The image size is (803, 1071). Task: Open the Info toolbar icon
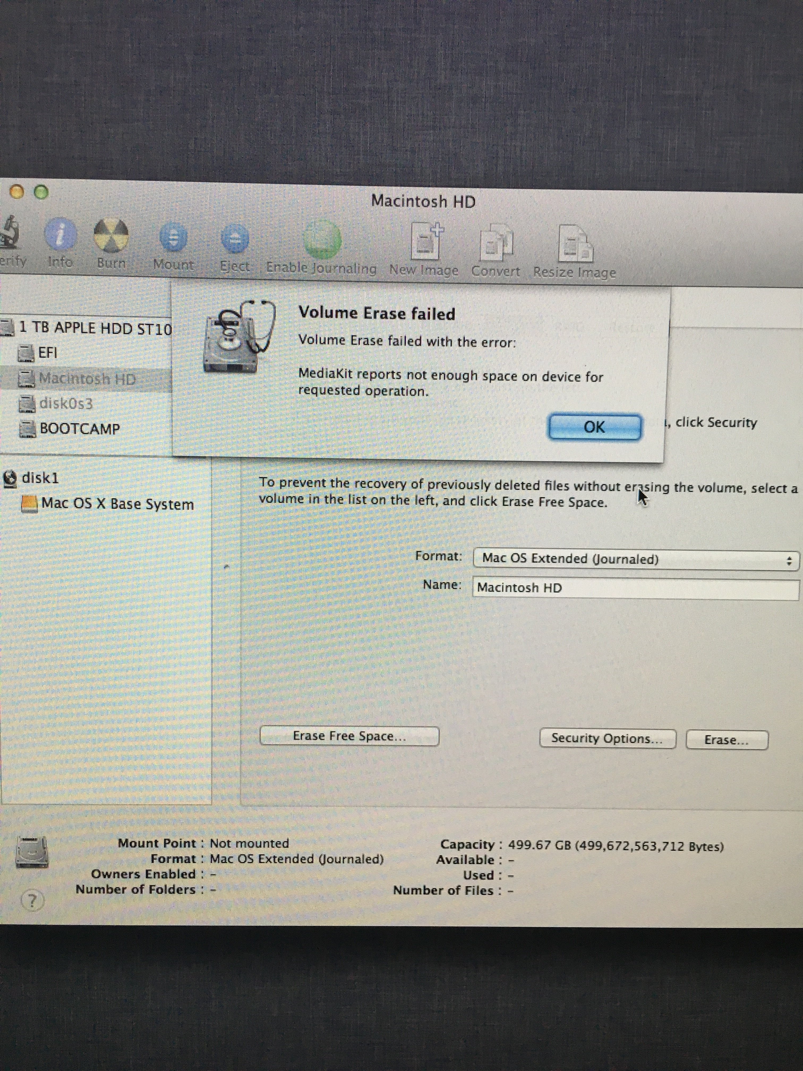[x=61, y=234]
